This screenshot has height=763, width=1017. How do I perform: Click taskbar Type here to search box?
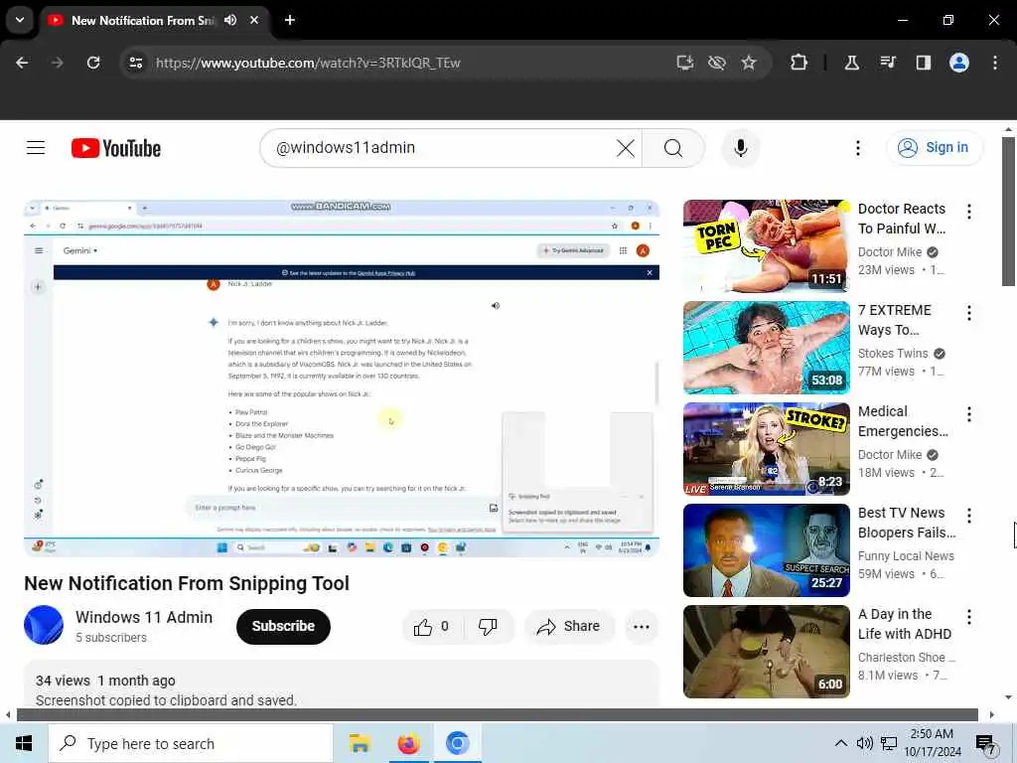pyautogui.click(x=191, y=743)
